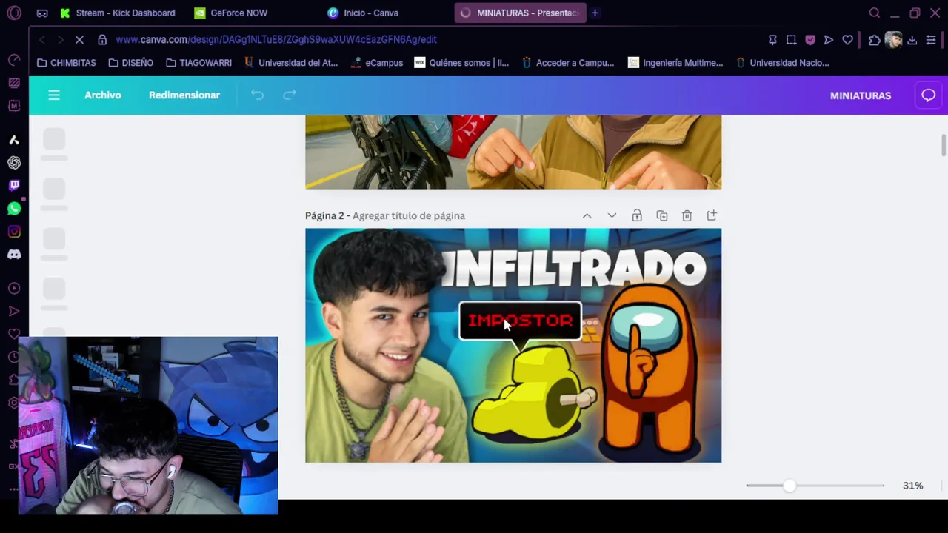Switch to Stream - Kick Dashboard tab

[118, 13]
